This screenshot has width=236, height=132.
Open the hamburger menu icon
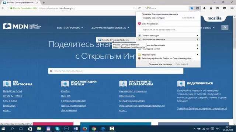pyautogui.click(x=232, y=8)
